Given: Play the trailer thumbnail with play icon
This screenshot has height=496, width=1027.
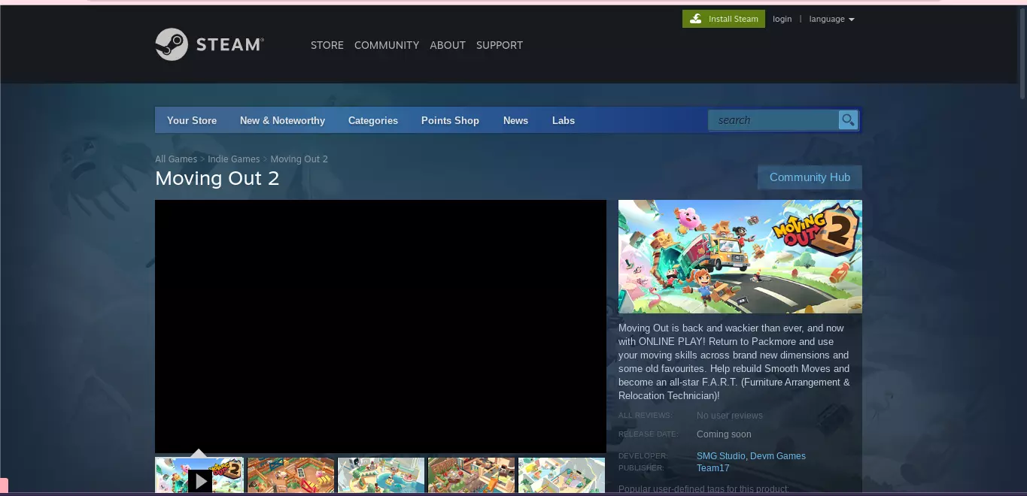Looking at the screenshot, I should point(199,476).
